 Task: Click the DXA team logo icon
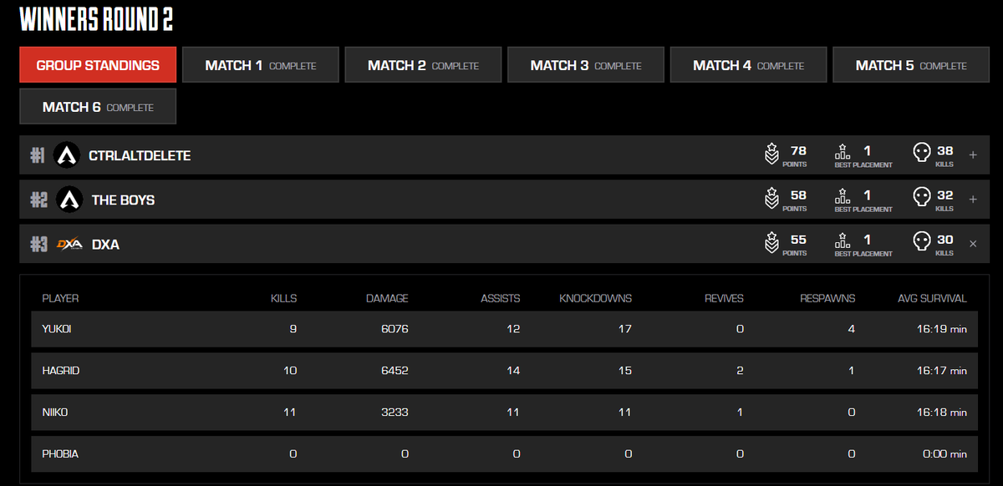[69, 244]
